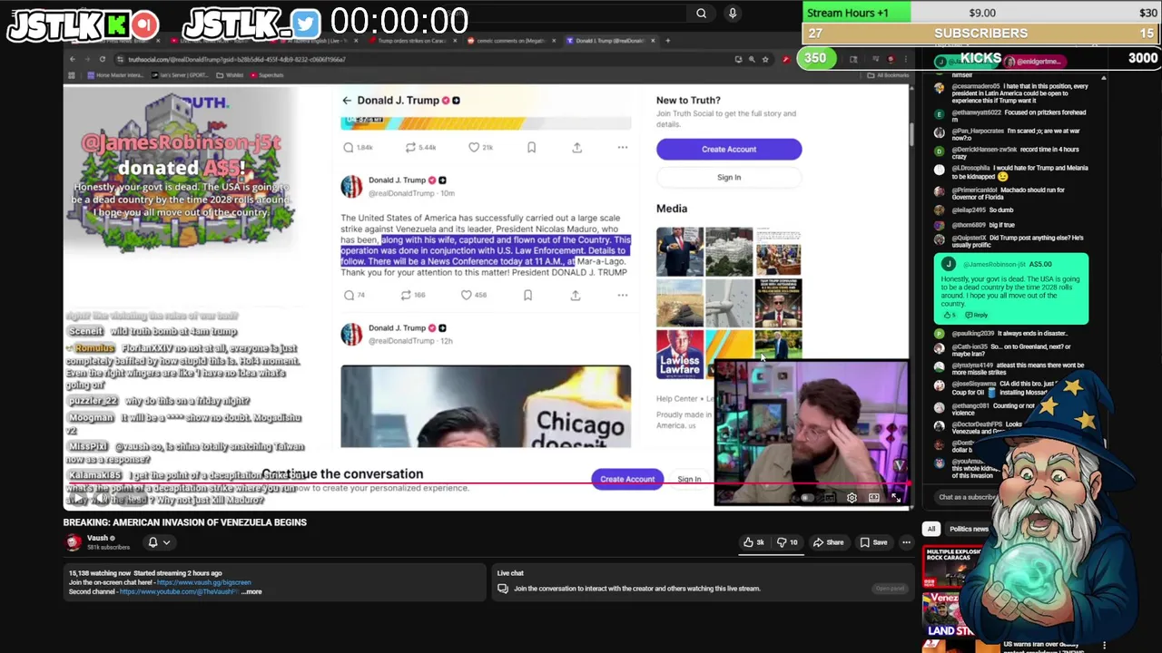The width and height of the screenshot is (1162, 653).
Task: Click the Chat as a subscriber input field
Action: click(968, 497)
